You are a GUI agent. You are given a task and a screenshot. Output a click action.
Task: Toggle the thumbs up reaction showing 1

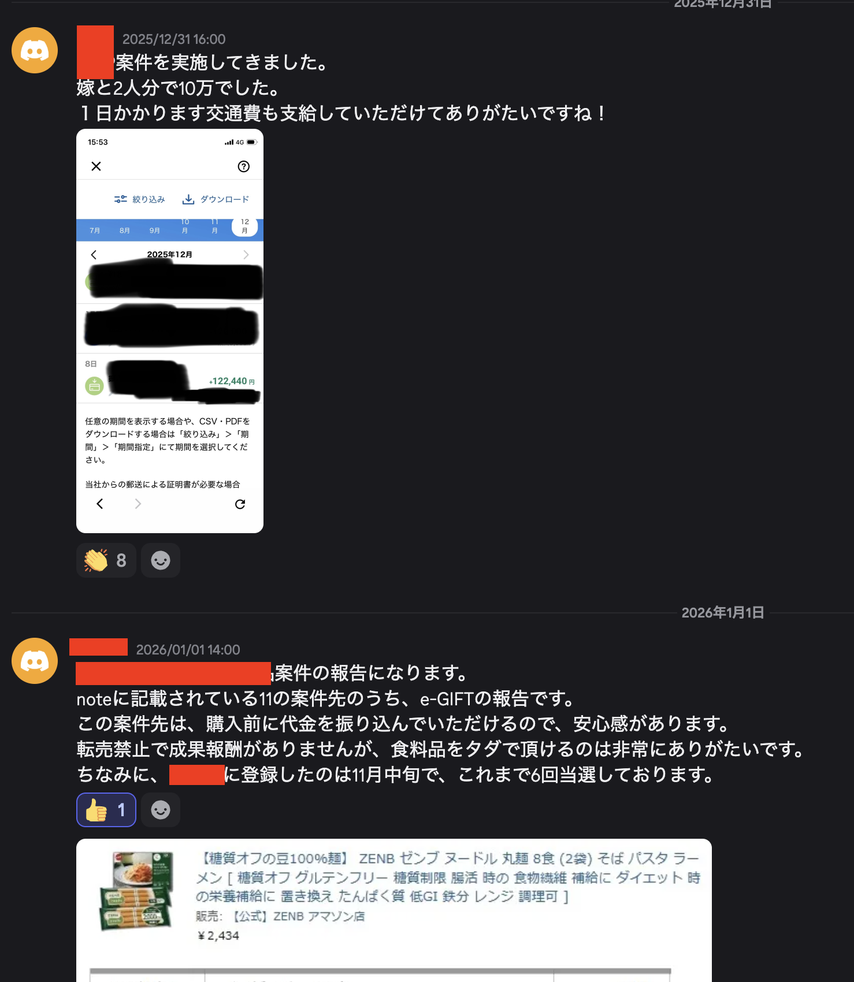106,810
